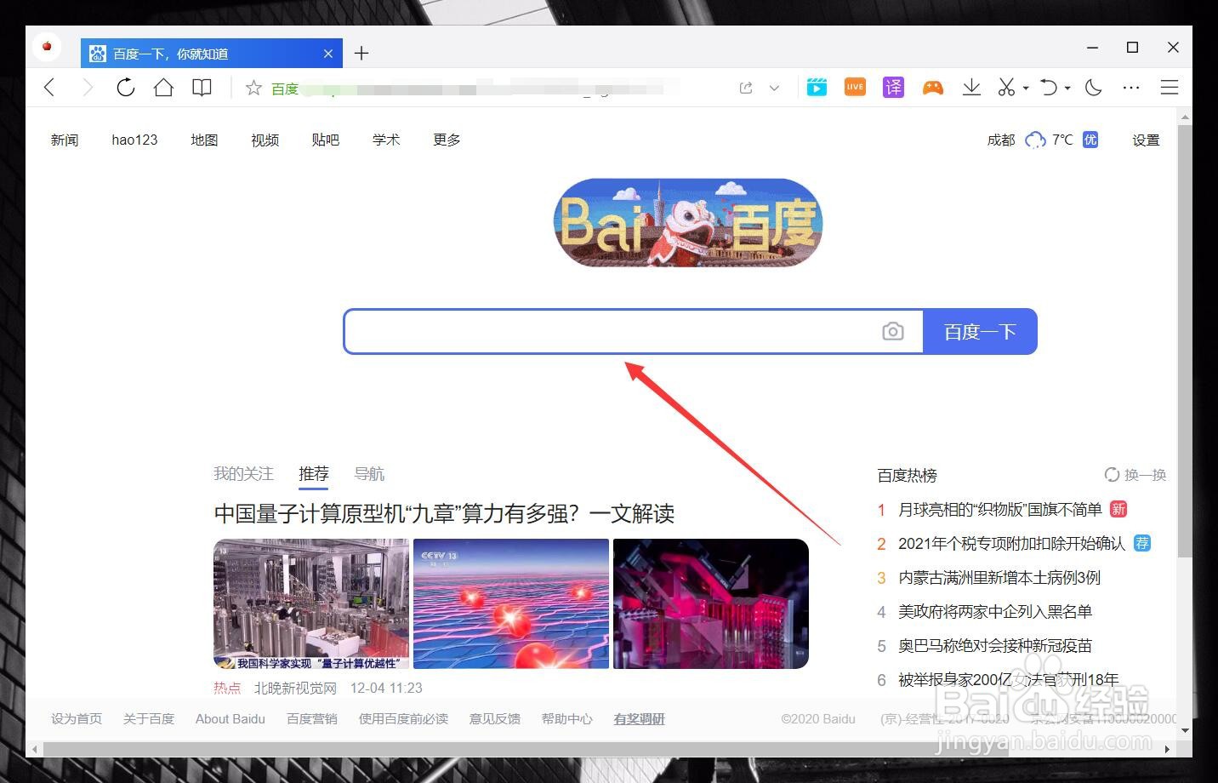This screenshot has height=783, width=1218.
Task: Open hot item 2021年个税专项附加扣除开始确认
Action: 1012,543
